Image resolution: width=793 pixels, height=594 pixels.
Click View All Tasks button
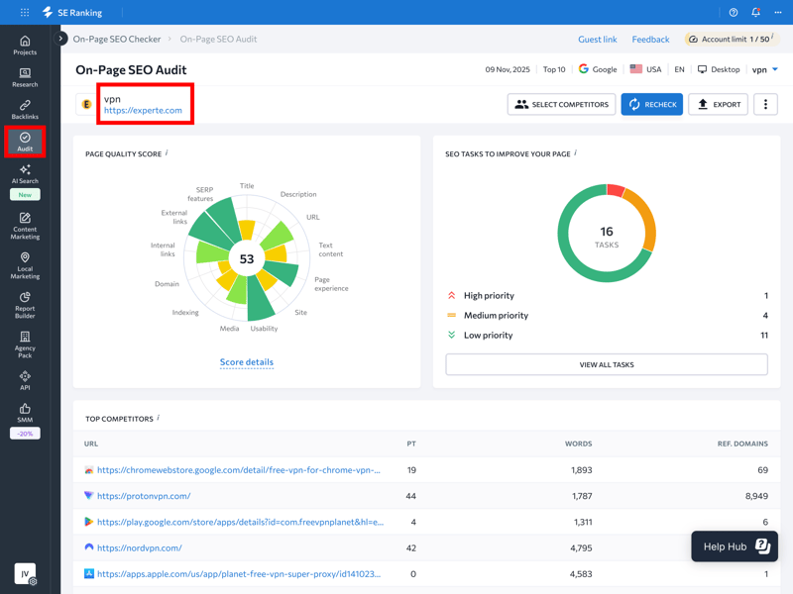[x=607, y=364]
